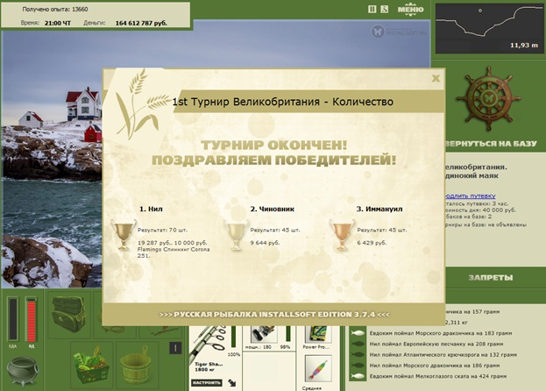The width and height of the screenshot is (546, 391).
Task: Open the ЗАПРЕТЫ section
Action: [490, 278]
